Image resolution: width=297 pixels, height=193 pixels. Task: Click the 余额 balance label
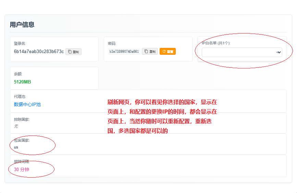pos(18,74)
